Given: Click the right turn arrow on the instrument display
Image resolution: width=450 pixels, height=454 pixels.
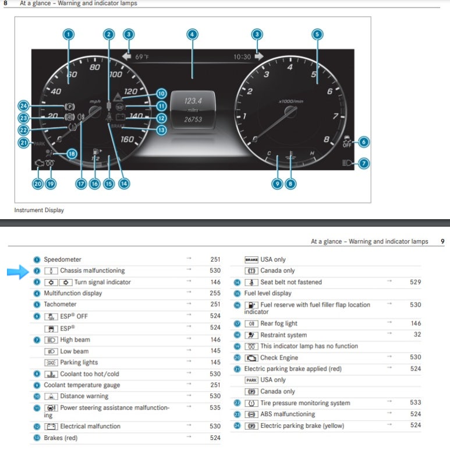Looking at the screenshot, I should tap(259, 56).
